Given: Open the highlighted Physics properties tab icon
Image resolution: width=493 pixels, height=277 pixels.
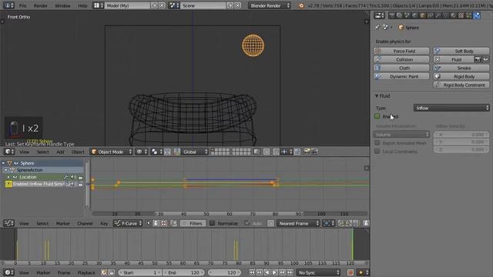Looking at the screenshot, I should click(477, 15).
